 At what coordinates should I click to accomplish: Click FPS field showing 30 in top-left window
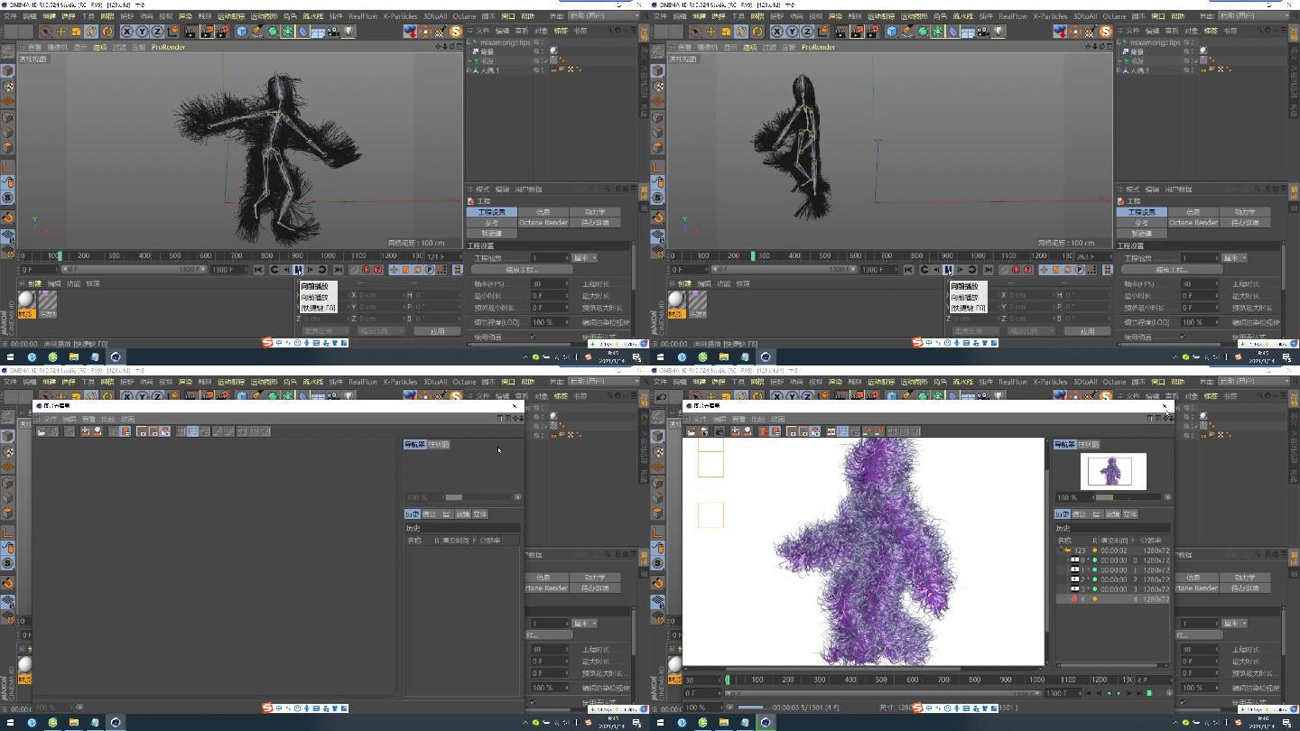click(550, 284)
